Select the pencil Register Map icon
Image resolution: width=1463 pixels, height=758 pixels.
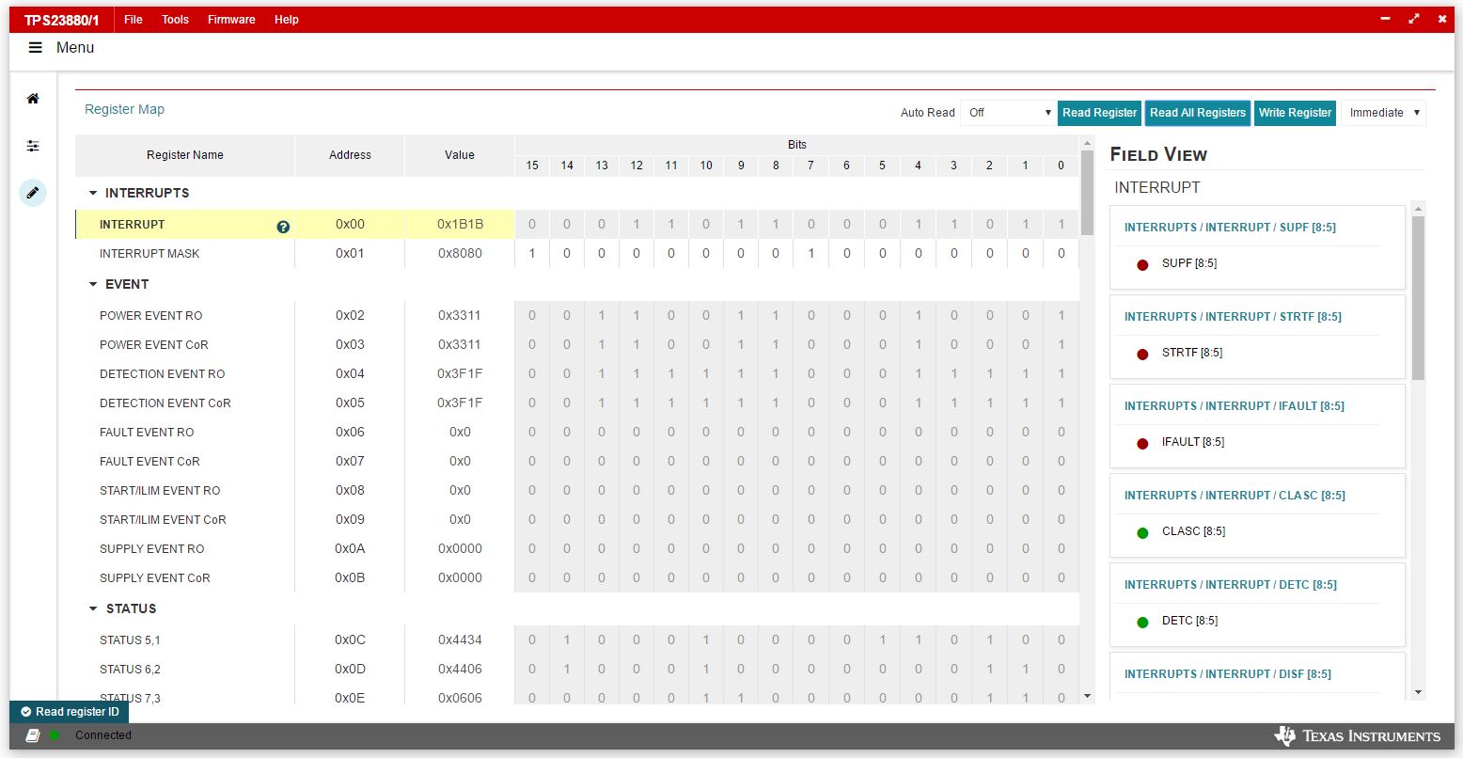(33, 193)
